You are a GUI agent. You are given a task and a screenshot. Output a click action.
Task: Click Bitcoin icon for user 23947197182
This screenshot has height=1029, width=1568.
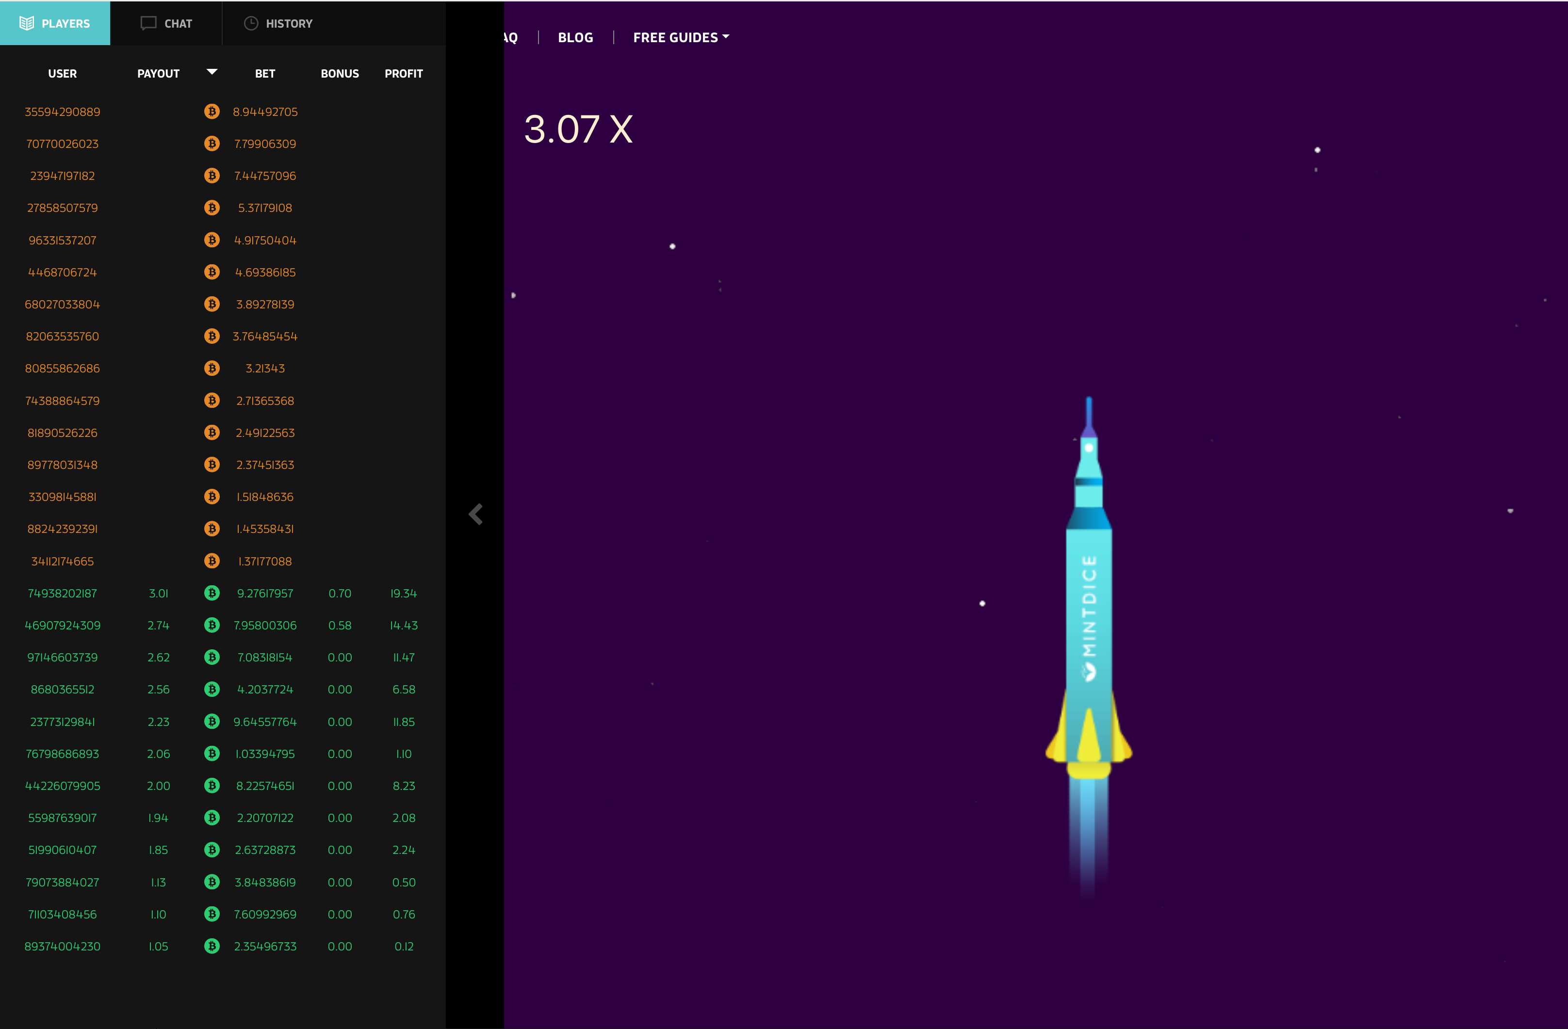pyautogui.click(x=212, y=176)
